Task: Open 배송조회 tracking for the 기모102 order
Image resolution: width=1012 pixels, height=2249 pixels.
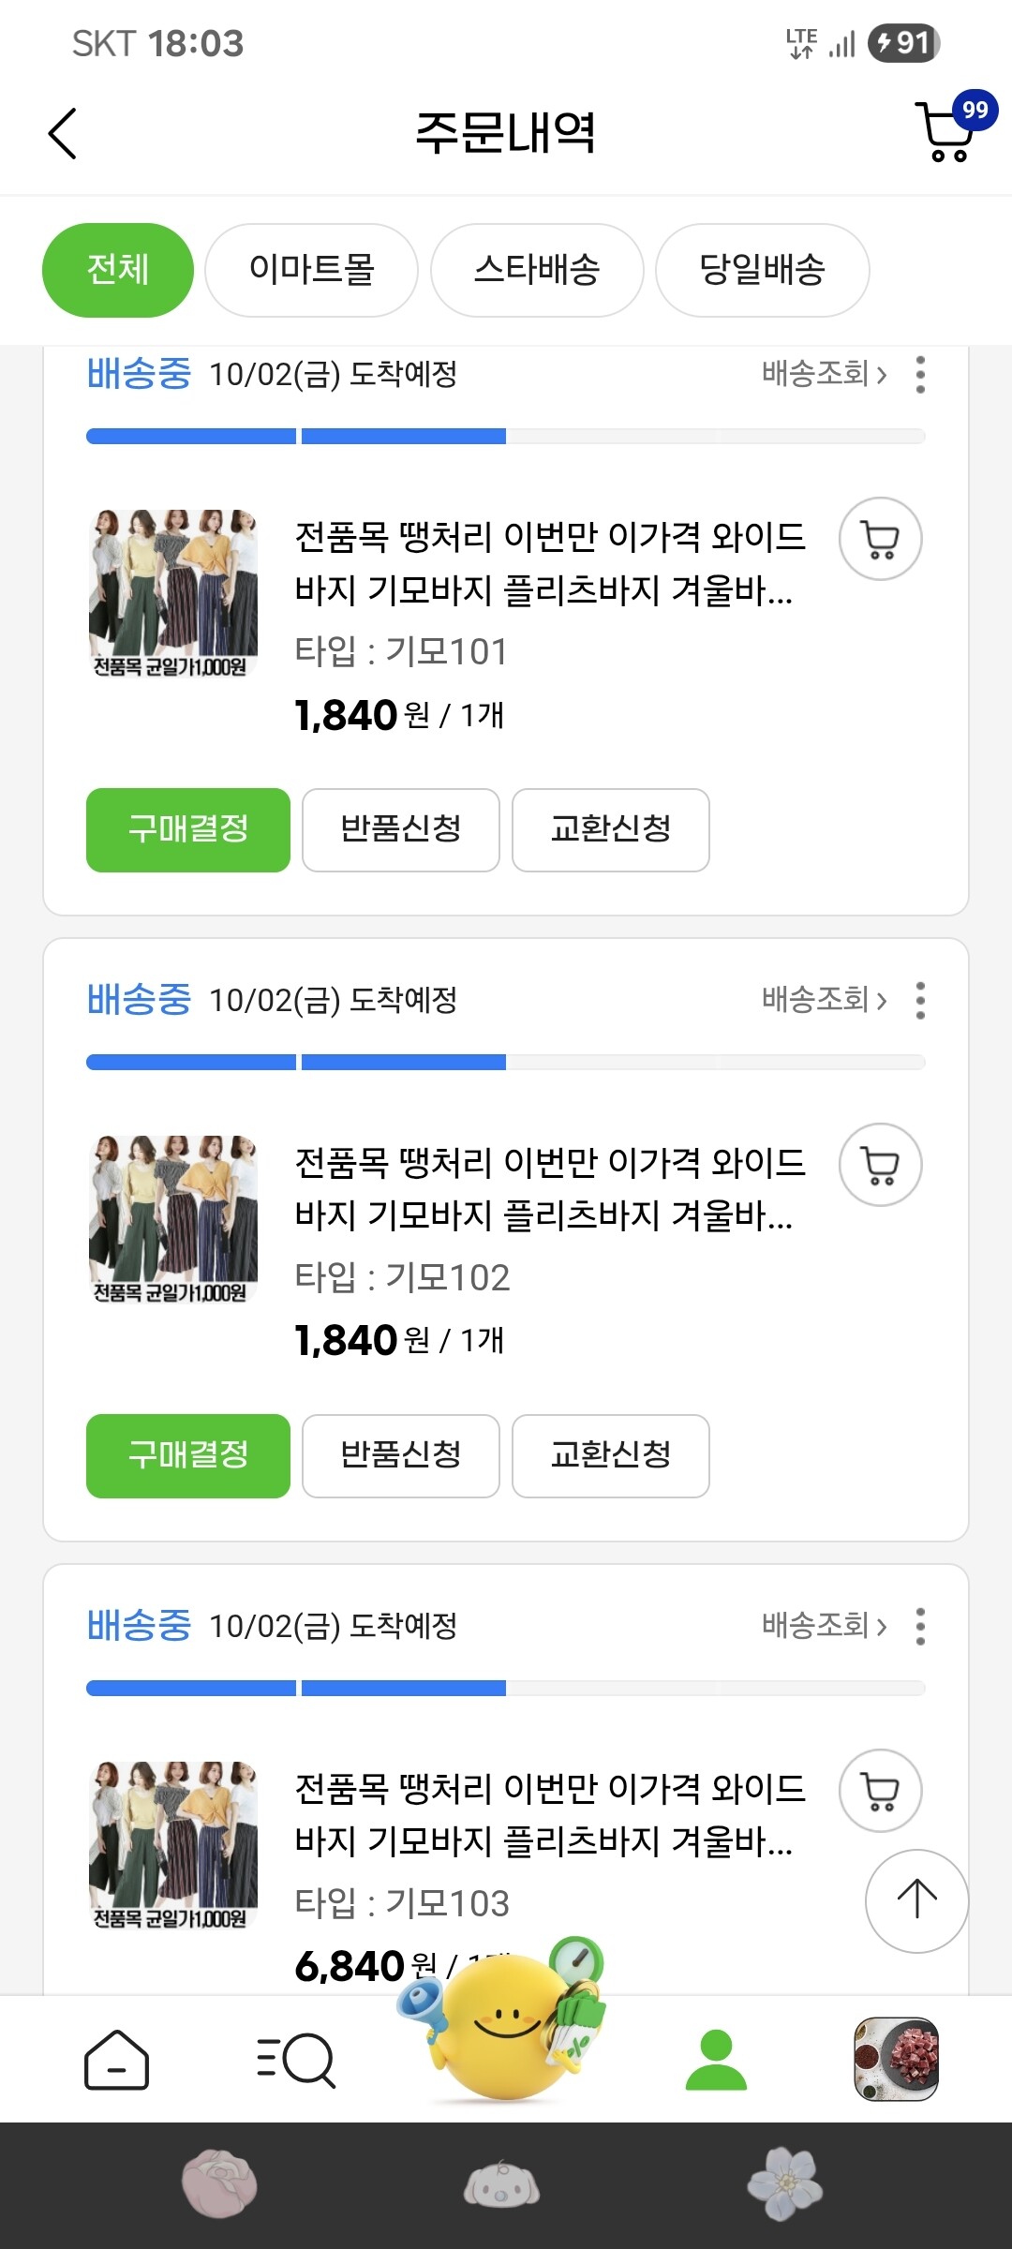Action: tap(824, 1000)
